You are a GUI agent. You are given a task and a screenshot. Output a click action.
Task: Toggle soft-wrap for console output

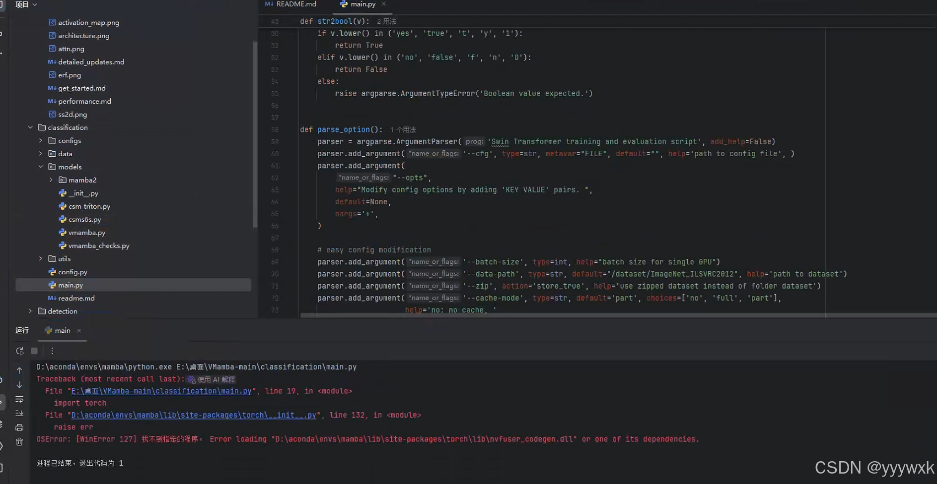point(19,400)
